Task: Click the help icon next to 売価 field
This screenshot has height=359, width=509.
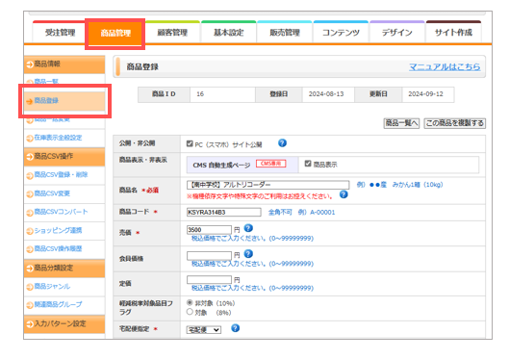Action: tap(248, 228)
